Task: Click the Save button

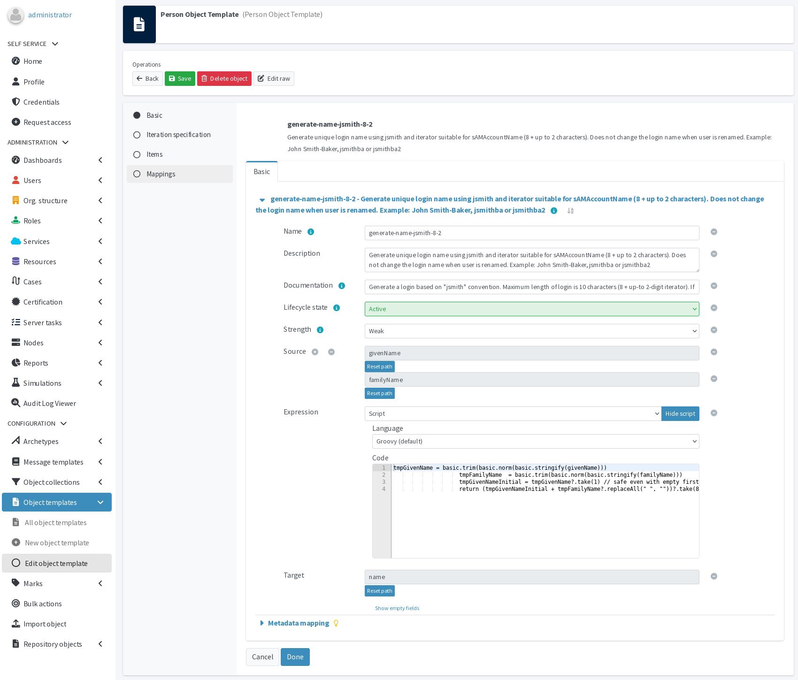Action: point(180,78)
